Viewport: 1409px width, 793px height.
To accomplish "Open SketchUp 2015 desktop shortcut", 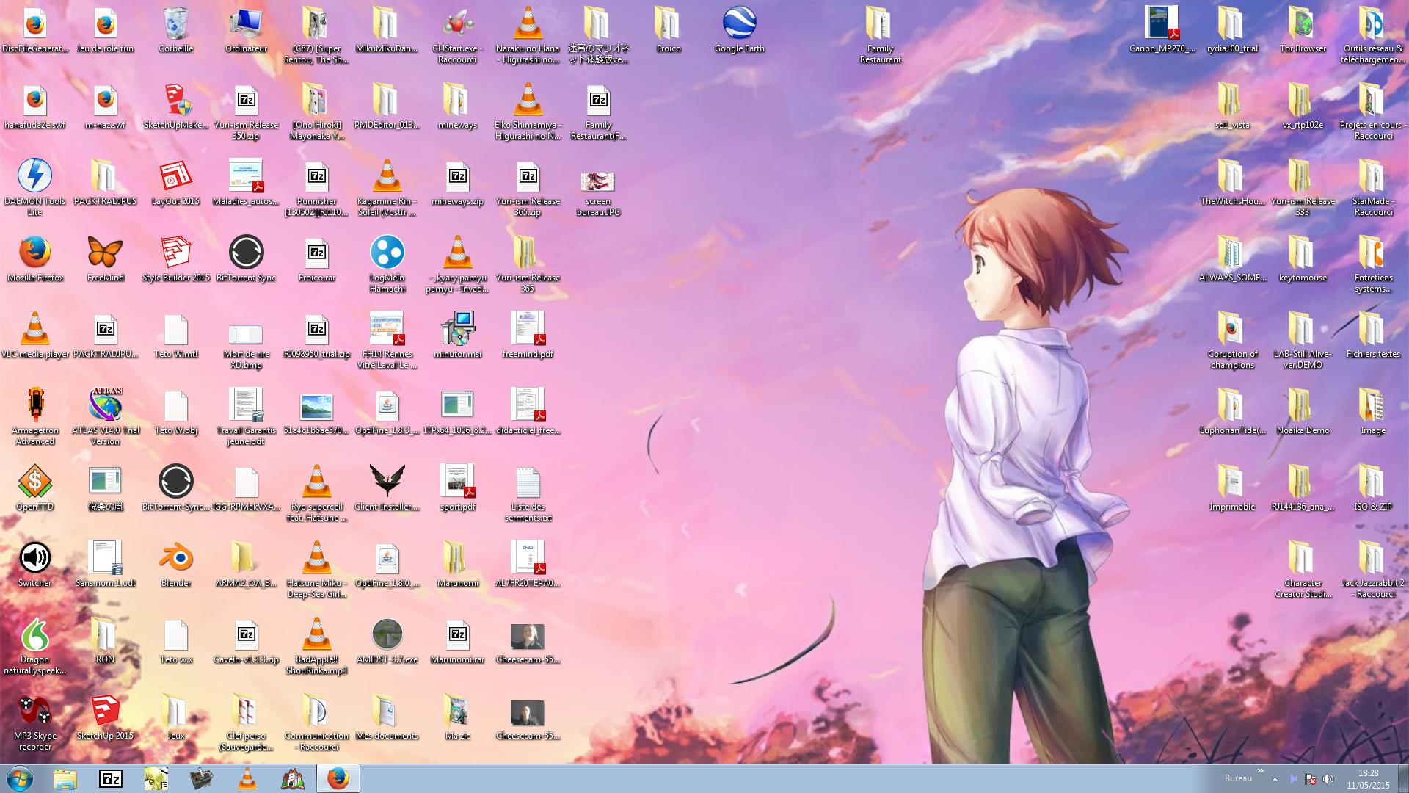I will [x=105, y=717].
